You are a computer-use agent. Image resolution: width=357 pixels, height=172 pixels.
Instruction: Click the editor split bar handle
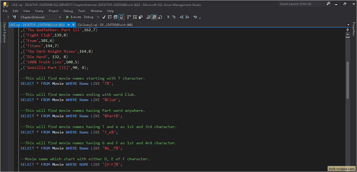point(348,30)
